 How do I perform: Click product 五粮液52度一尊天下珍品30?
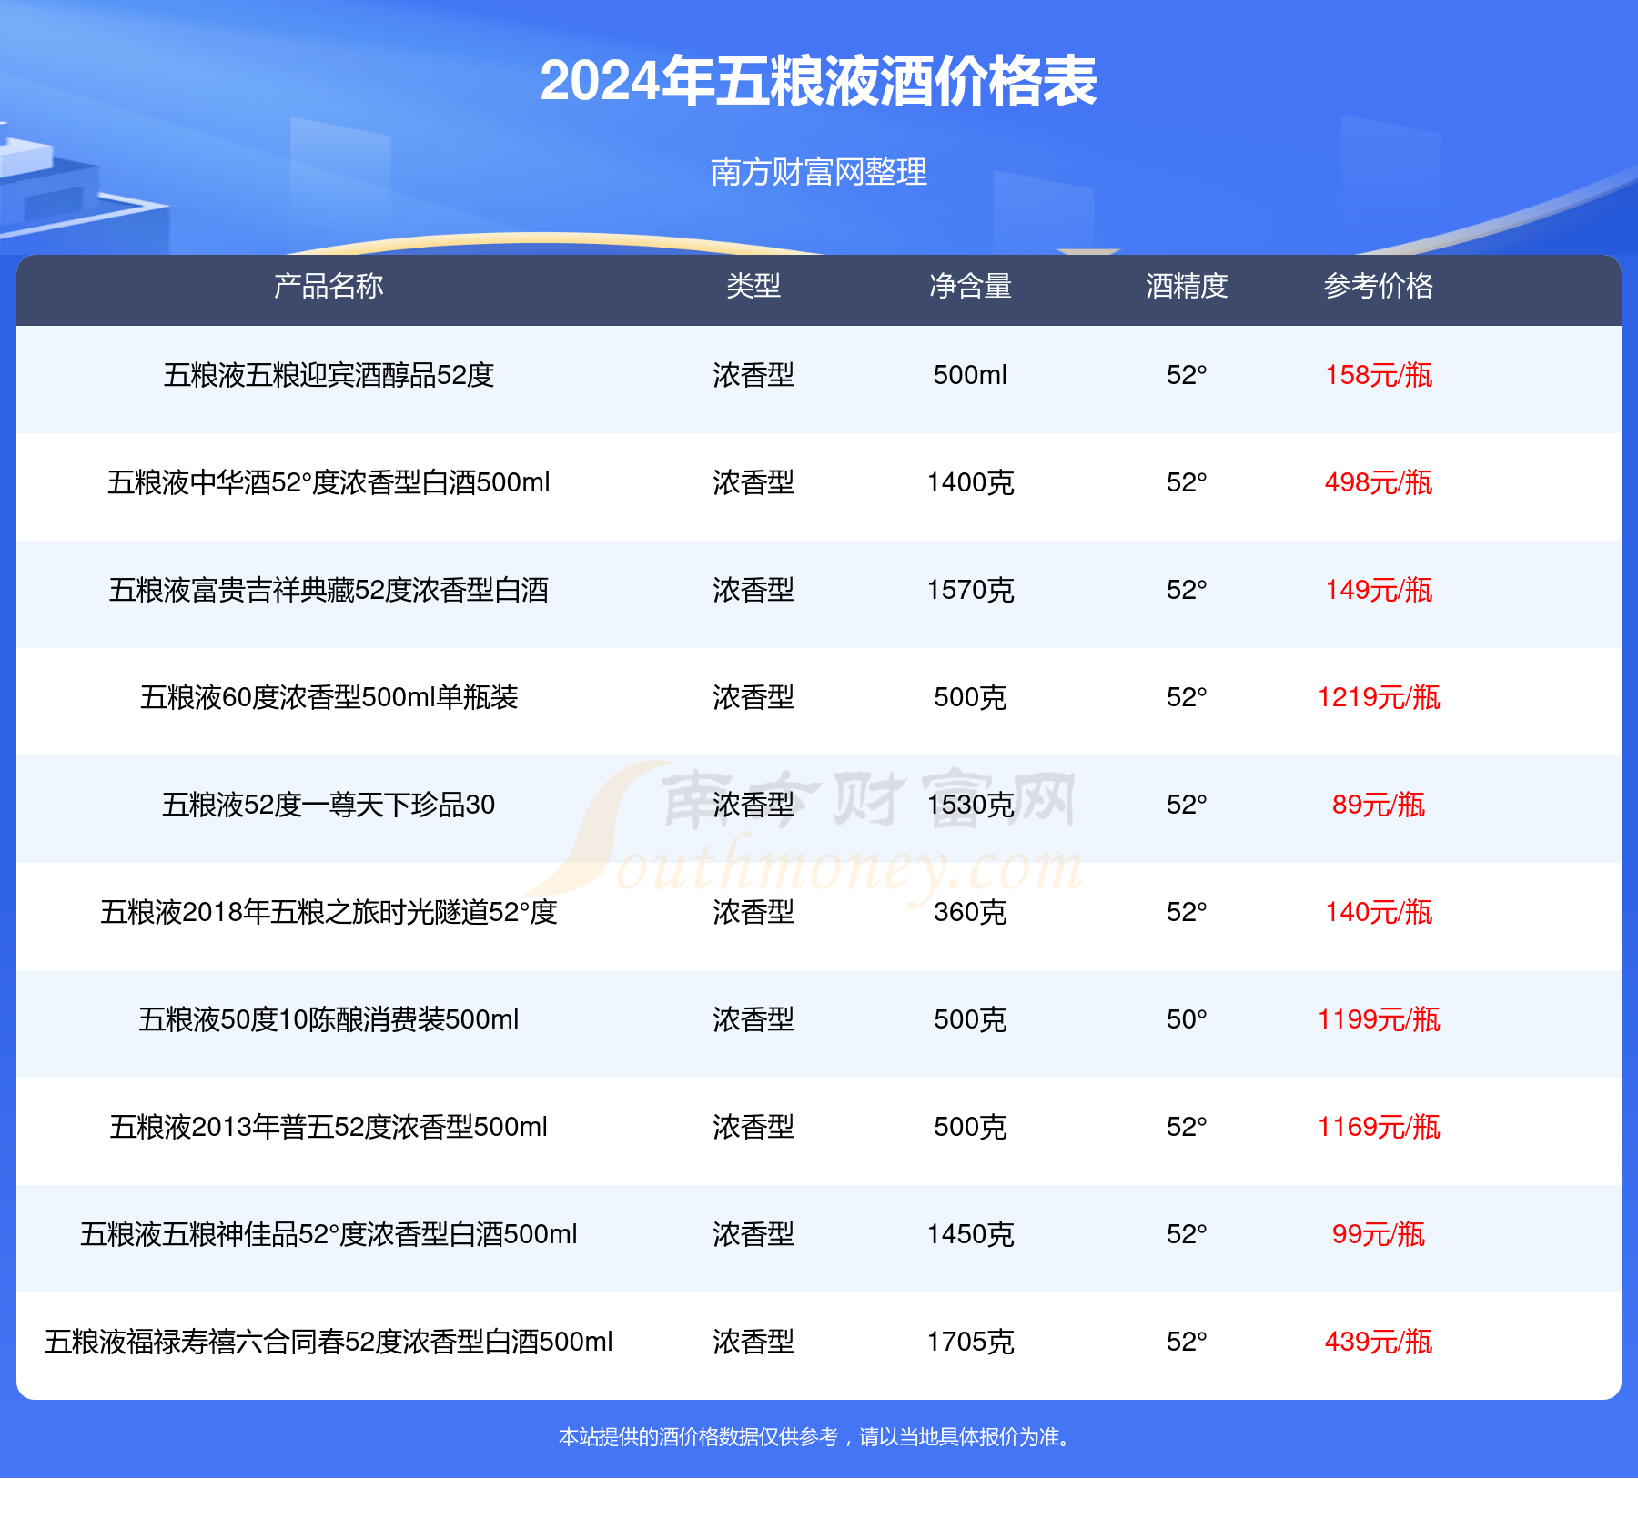pyautogui.click(x=329, y=805)
